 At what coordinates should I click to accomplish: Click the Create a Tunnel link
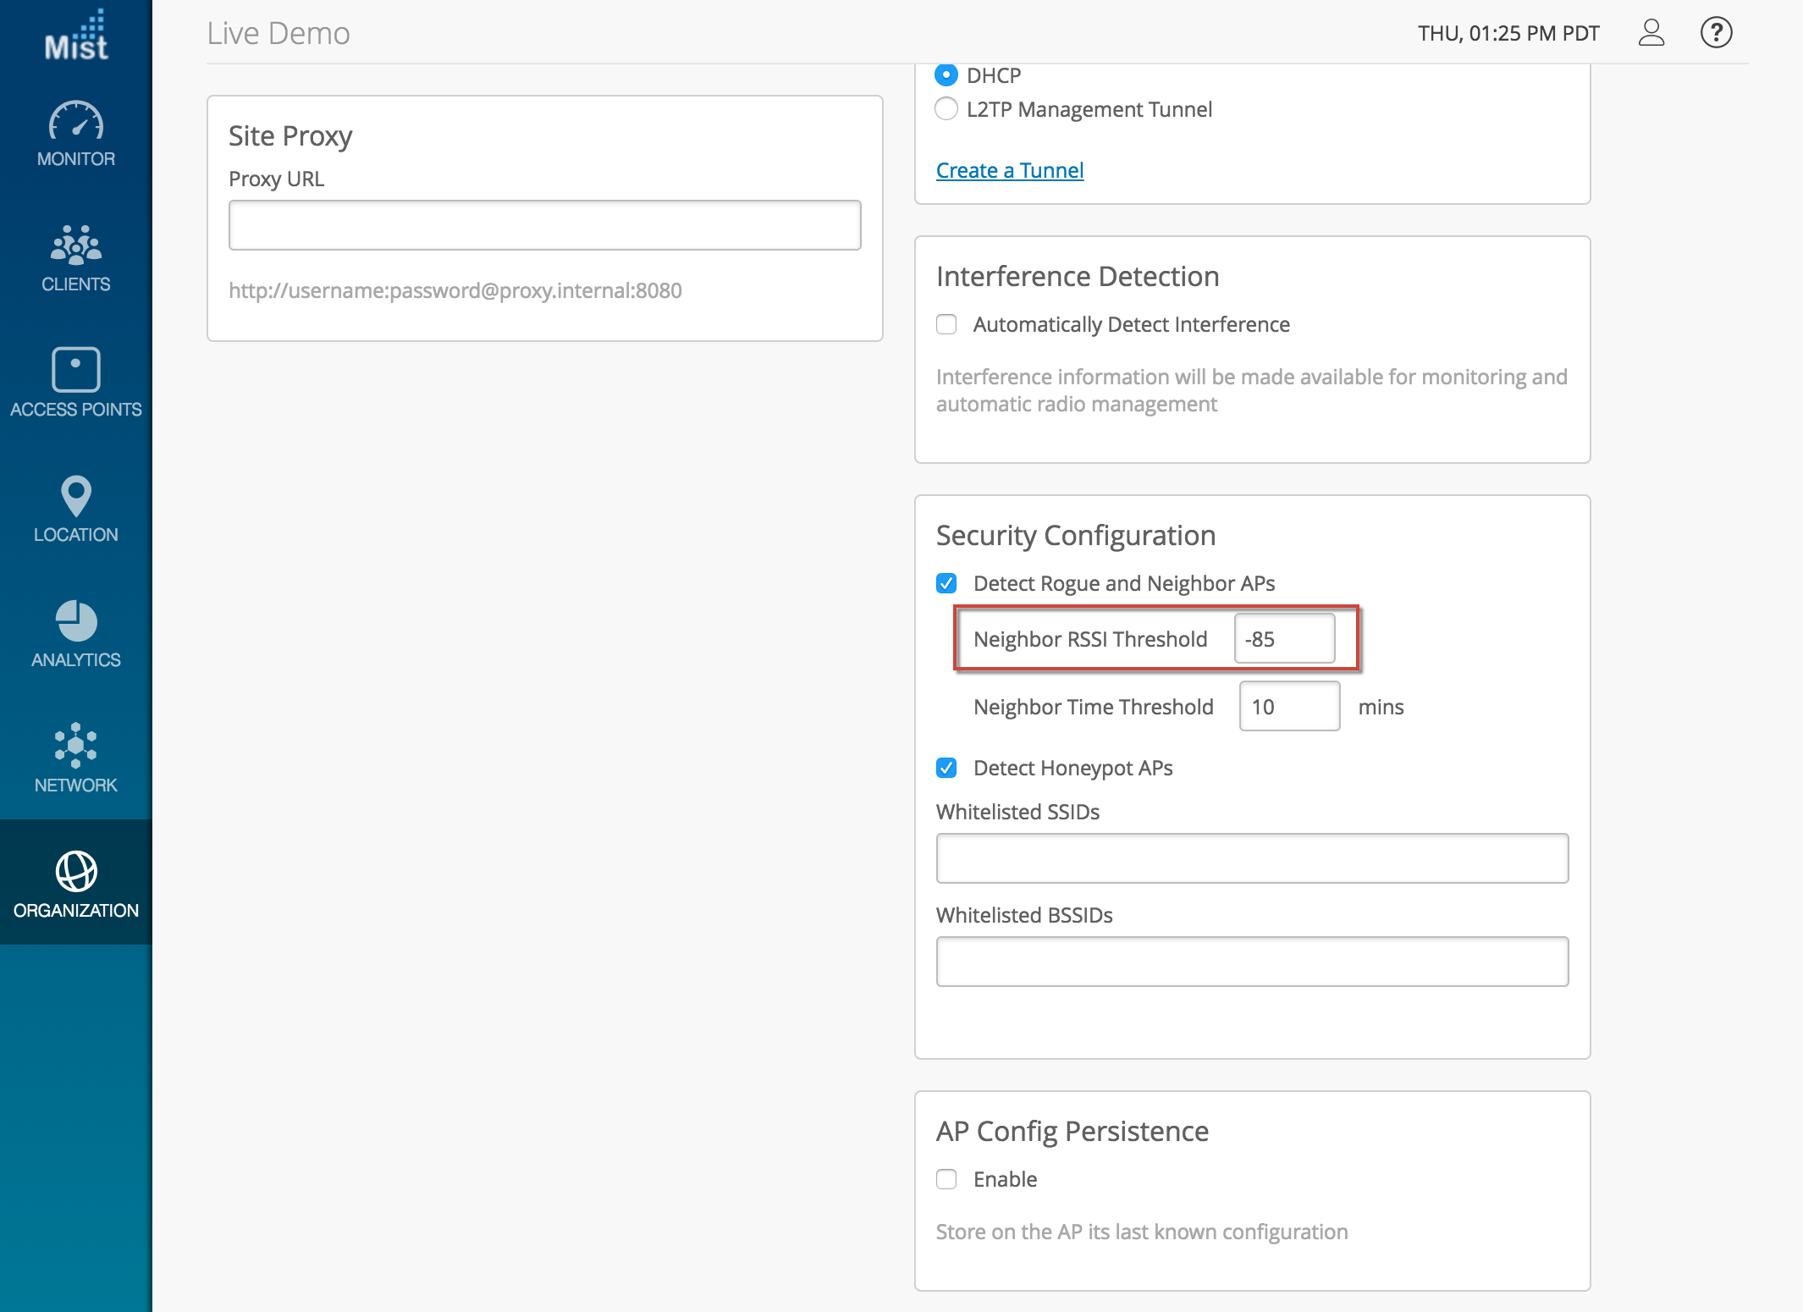click(1009, 170)
